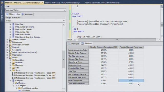Click the Date.Mois d'Année hierarchy icon
The image size is (164, 92).
[x=13, y=34]
